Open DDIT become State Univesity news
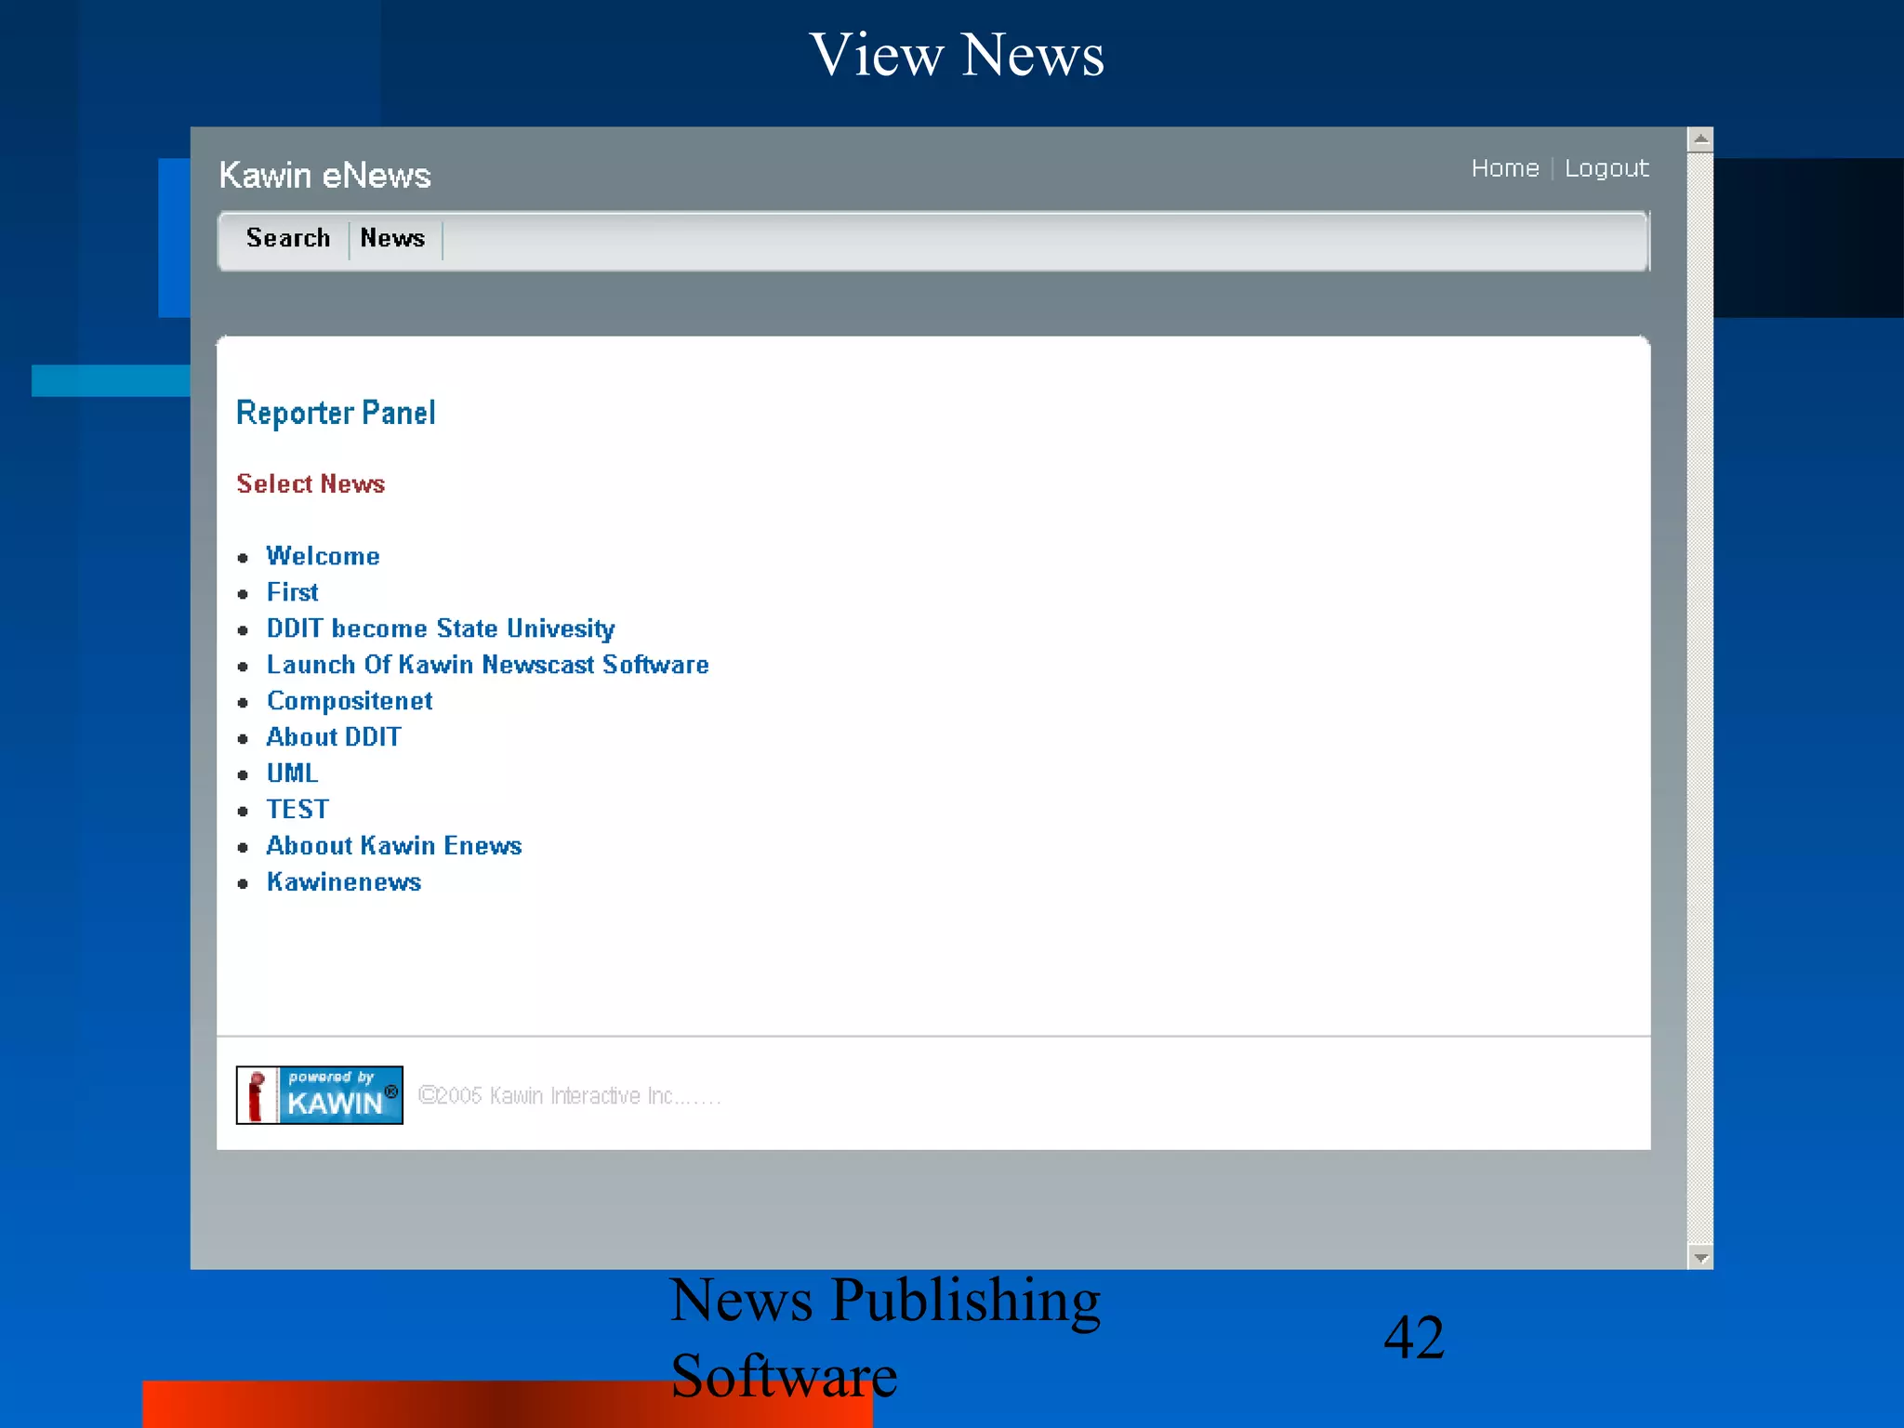This screenshot has width=1904, height=1428. (441, 628)
